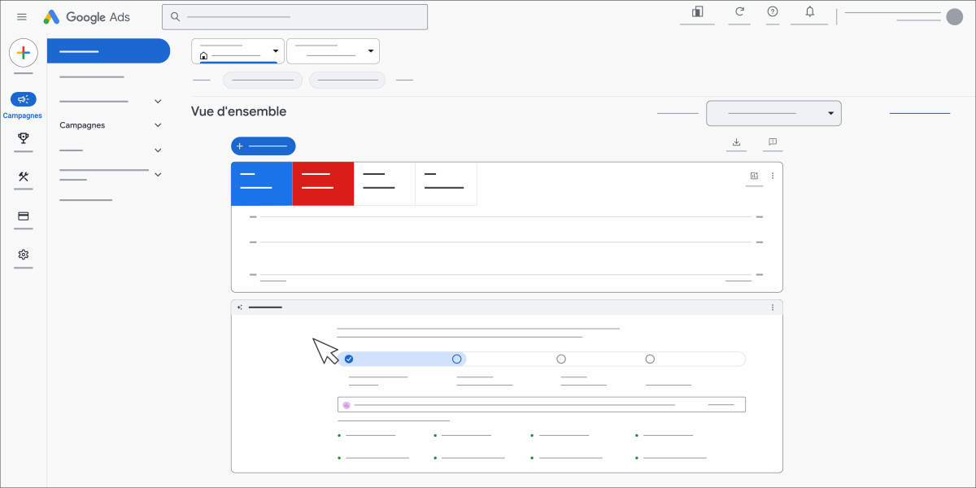Click in the top search bar
Image resolution: width=976 pixels, height=488 pixels.
(x=294, y=16)
